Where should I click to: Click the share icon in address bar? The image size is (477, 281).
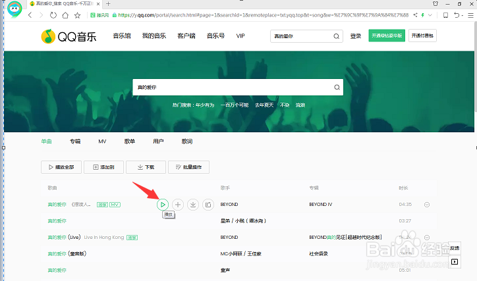(416, 15)
